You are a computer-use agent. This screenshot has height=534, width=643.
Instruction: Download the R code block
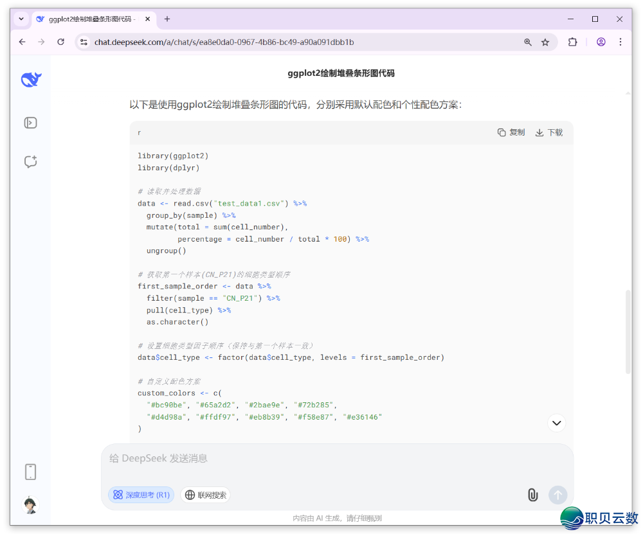click(x=549, y=132)
